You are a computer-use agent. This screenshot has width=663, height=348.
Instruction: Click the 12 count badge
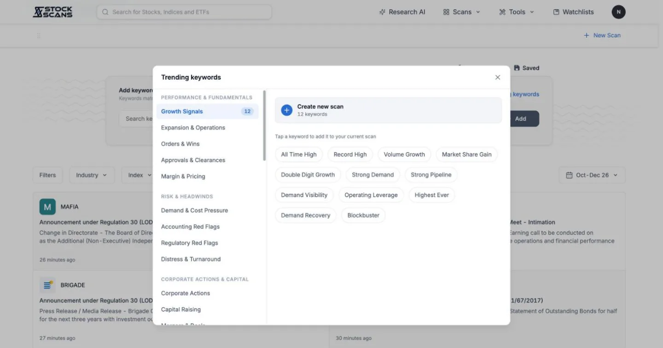pos(247,111)
